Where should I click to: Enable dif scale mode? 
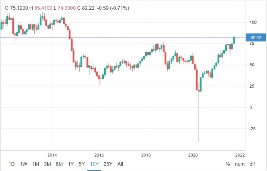251,164
